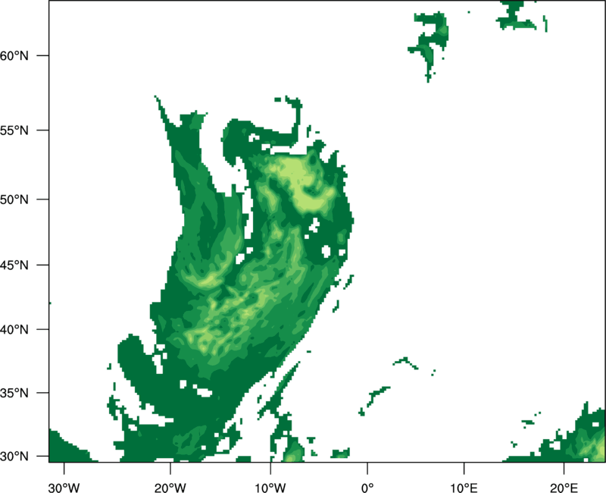Click the 60°N latitude label
Screen dimensions: 606x493
[x=14, y=55]
